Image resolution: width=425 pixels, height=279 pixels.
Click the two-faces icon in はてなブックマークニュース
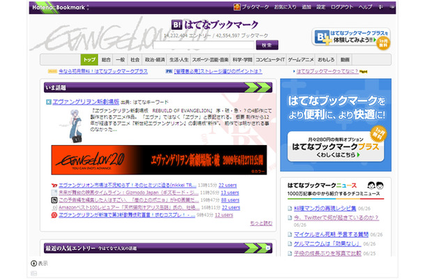[x=376, y=186]
